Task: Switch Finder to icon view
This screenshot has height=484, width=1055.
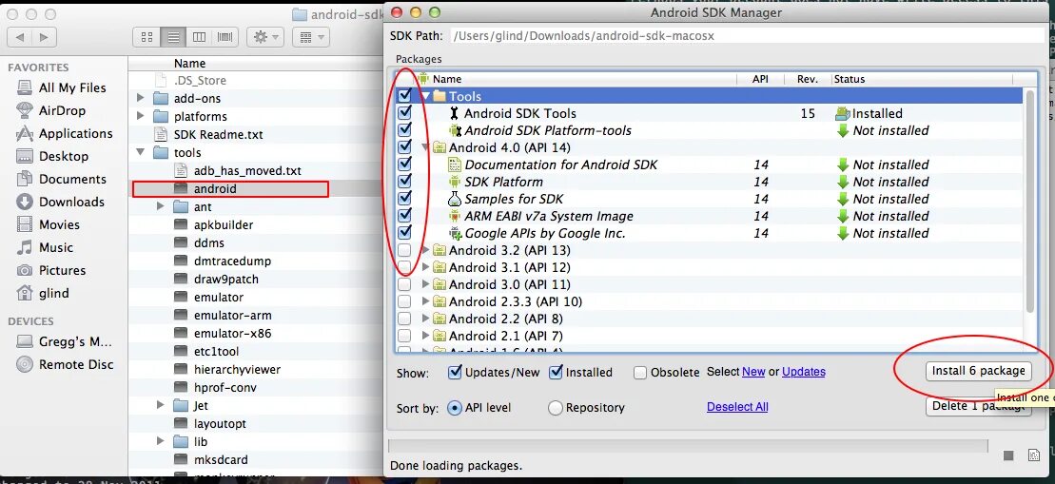Action: coord(147,37)
